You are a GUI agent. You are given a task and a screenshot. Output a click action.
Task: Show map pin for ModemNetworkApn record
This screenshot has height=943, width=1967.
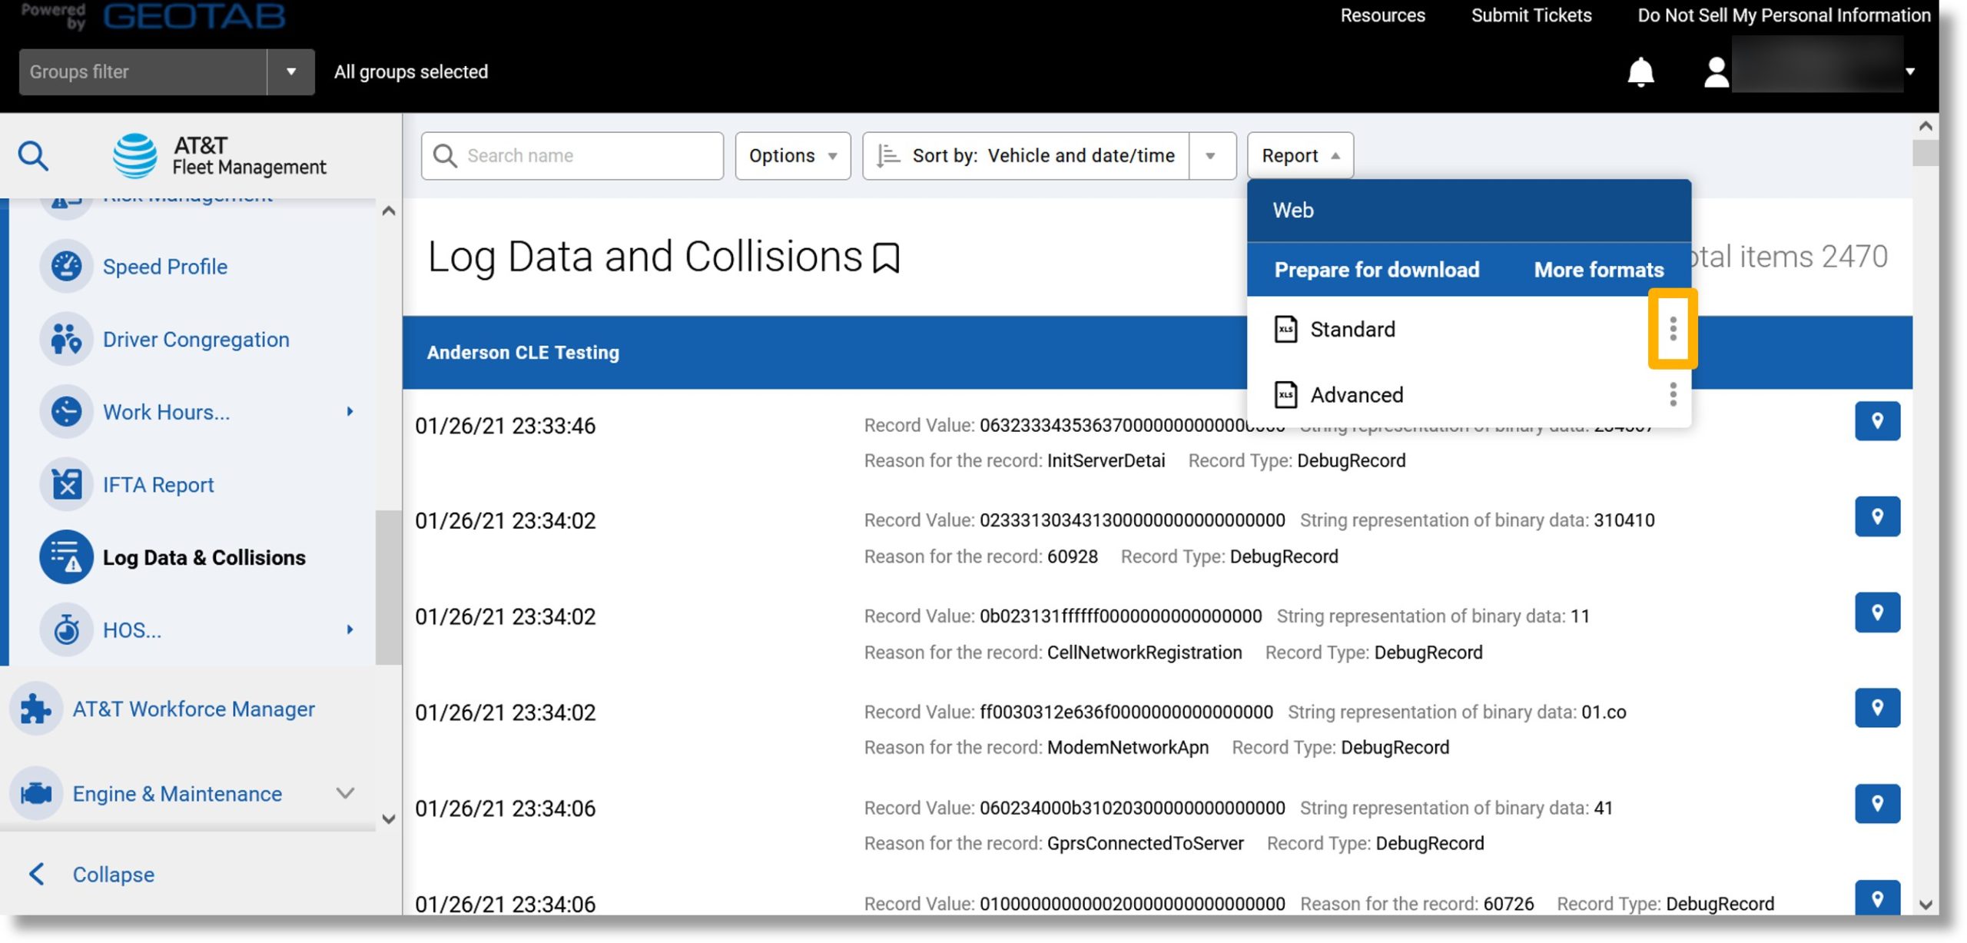[x=1876, y=708]
